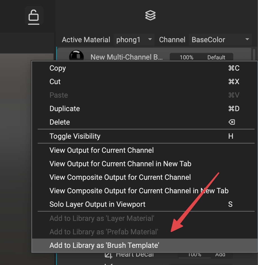The image size is (258, 265).
Task: Delete the layer from context menu
Action: point(60,122)
